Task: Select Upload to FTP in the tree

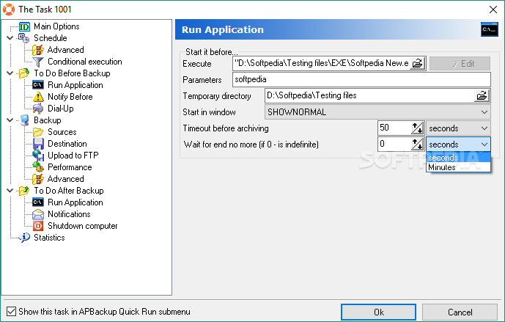Action: tap(73, 155)
